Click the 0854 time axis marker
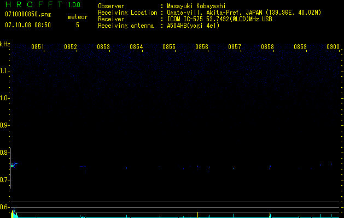The image size is (344, 218). (x=136, y=47)
